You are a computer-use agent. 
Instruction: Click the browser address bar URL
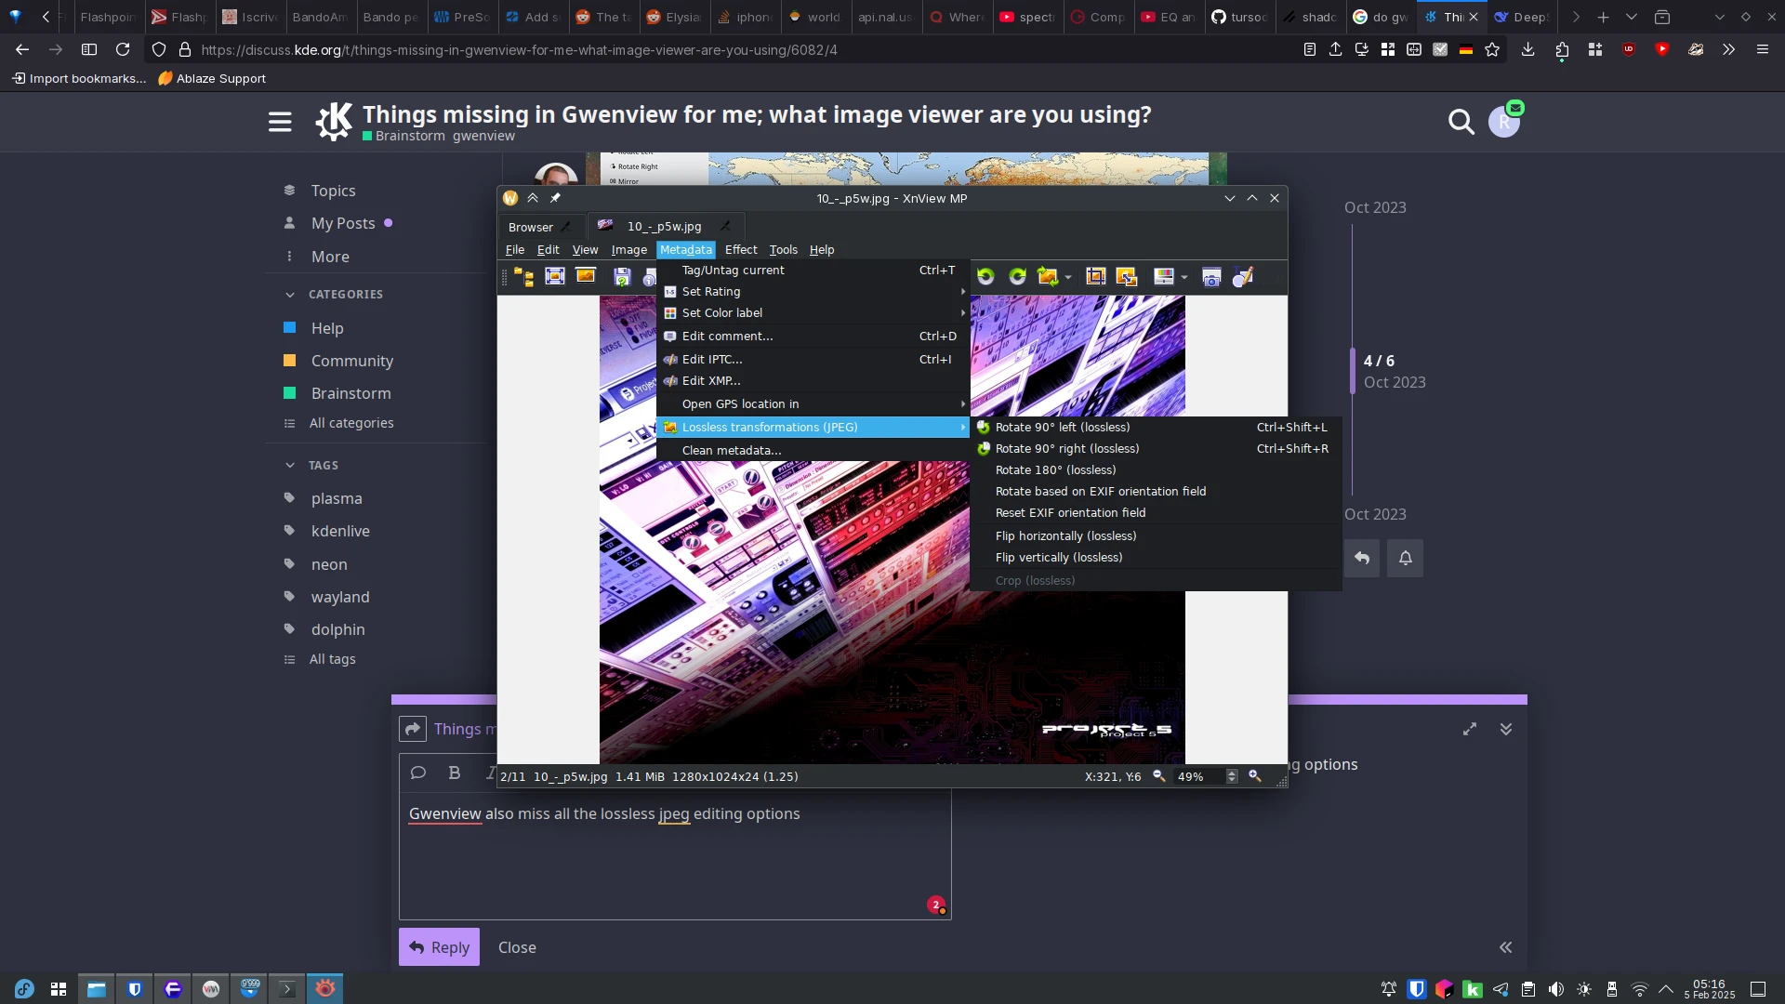pyautogui.click(x=520, y=49)
